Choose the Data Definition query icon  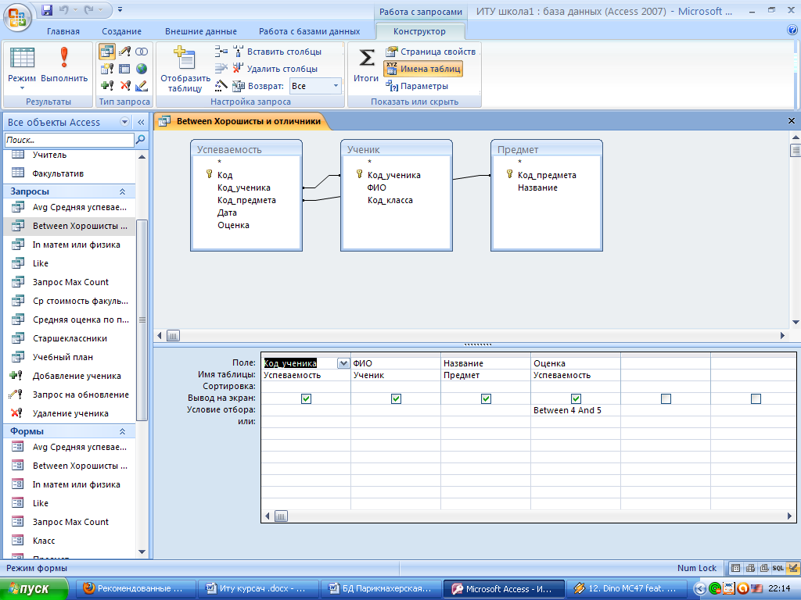[142, 86]
